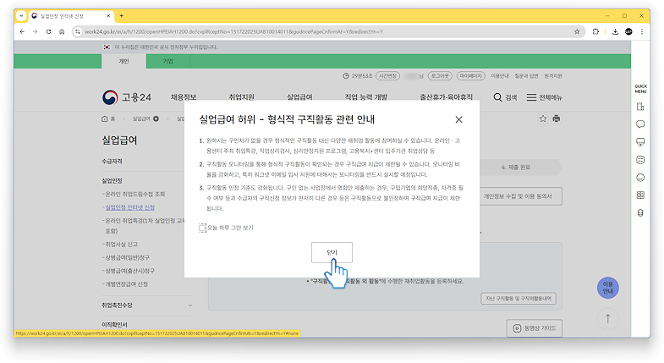This screenshot has height=363, width=664.
Task: Click the 4. 제출 완료 step
Action: pos(516,168)
